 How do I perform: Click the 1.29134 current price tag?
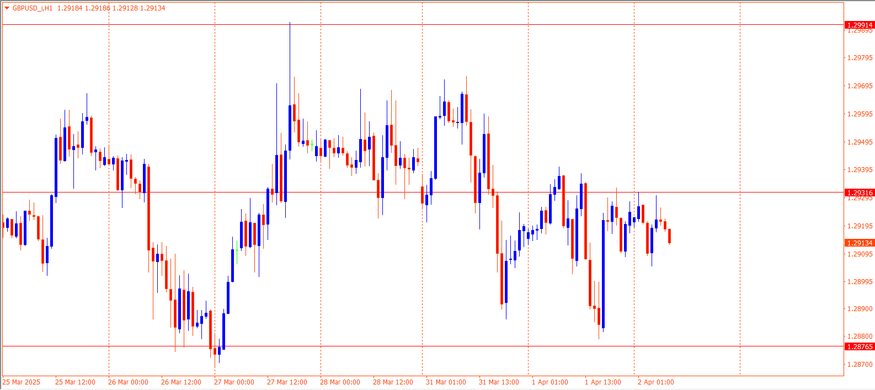coord(860,243)
